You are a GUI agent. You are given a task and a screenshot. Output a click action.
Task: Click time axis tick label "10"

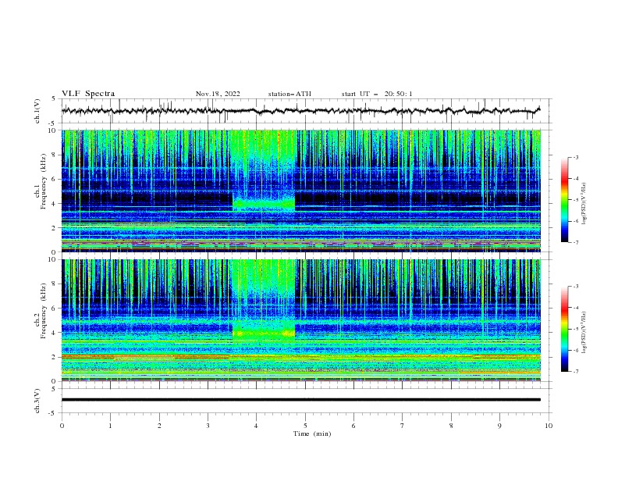[x=549, y=426]
